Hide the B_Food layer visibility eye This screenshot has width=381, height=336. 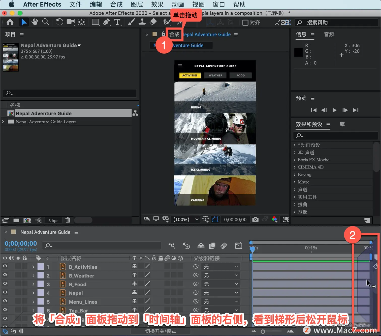tap(5, 284)
